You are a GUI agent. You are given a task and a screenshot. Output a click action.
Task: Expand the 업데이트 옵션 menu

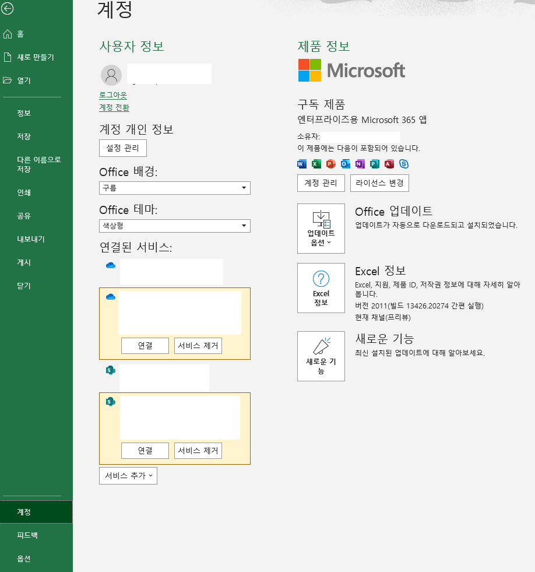(321, 229)
